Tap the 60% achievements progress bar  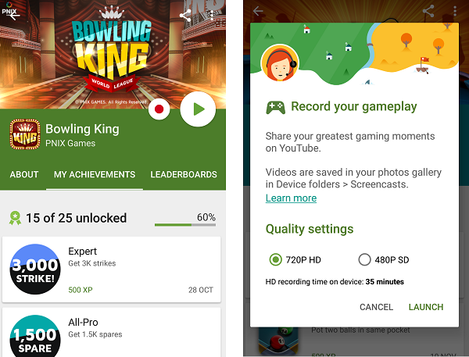(x=185, y=224)
